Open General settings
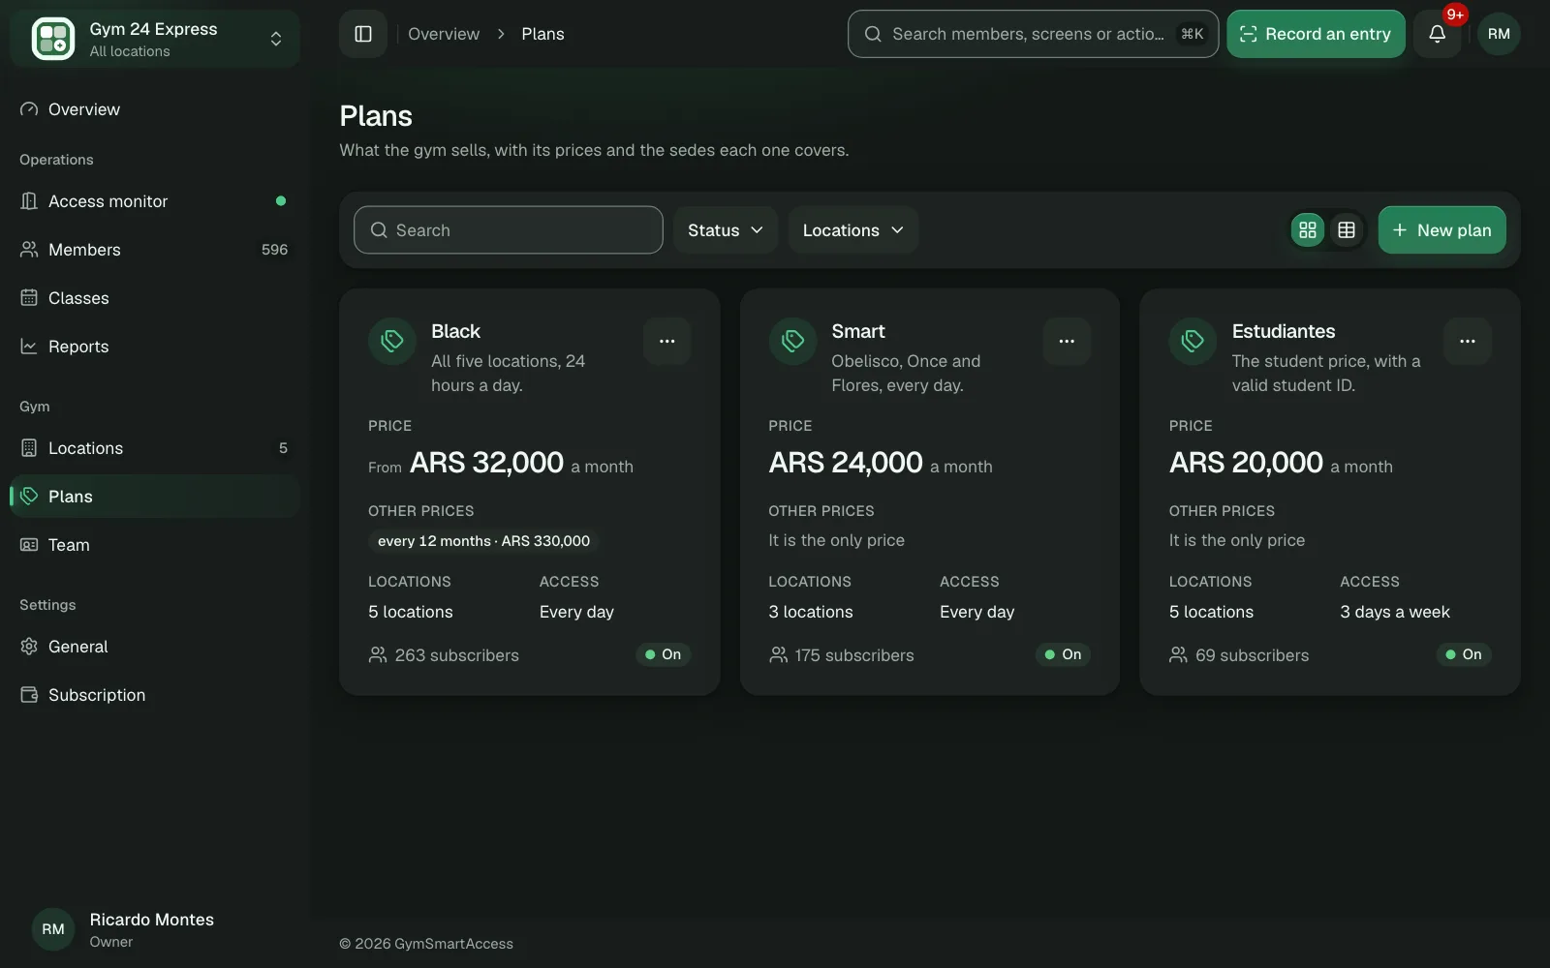This screenshot has width=1550, height=968. pos(155,647)
